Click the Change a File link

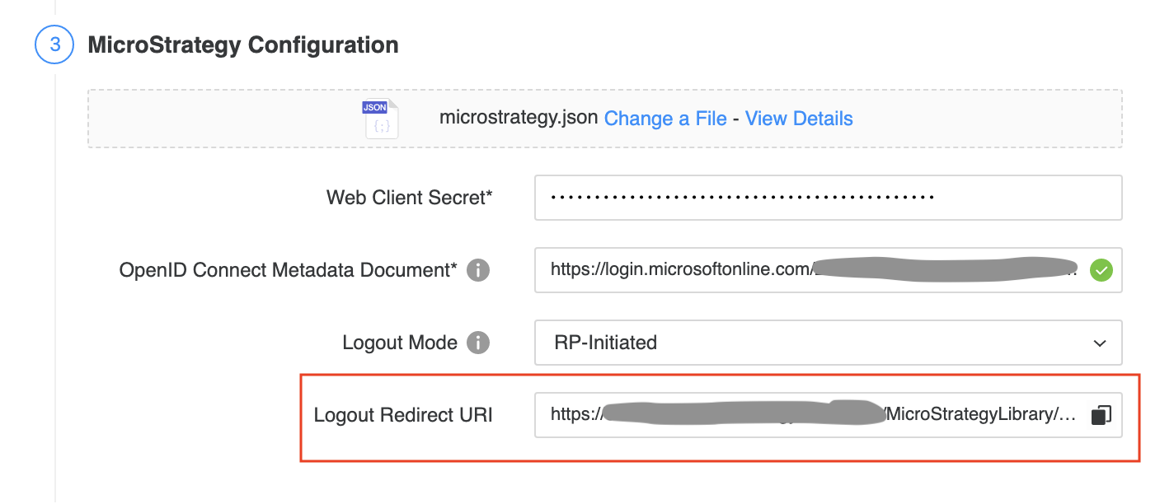coord(665,119)
